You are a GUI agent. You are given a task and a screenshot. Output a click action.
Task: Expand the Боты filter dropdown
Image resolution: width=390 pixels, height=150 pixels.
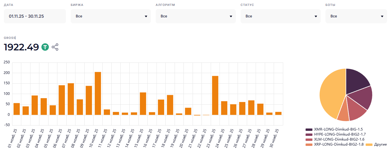[356, 16]
